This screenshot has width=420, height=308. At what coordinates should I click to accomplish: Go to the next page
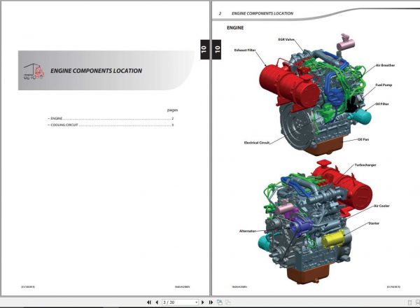click(203, 302)
